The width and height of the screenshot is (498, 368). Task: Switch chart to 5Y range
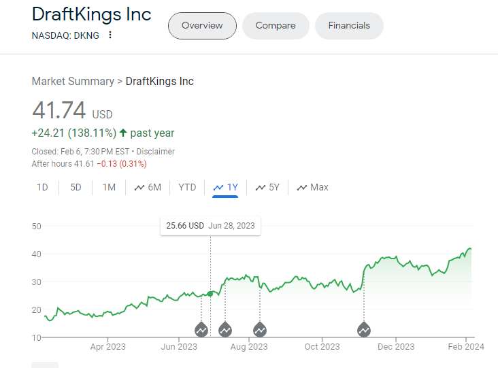tap(267, 187)
